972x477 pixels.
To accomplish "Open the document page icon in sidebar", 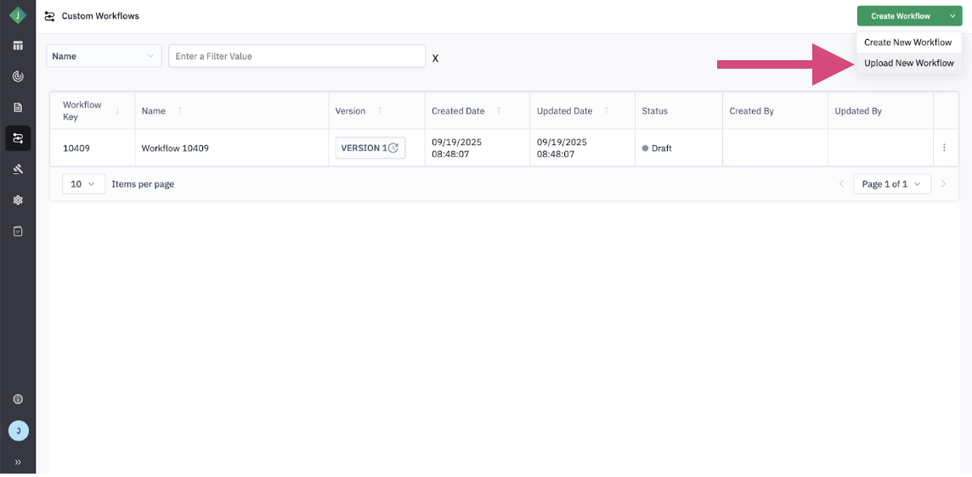I will [x=18, y=108].
